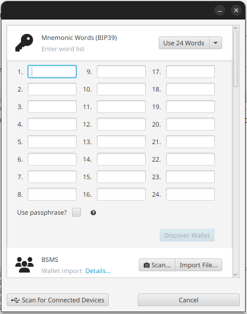The image size is (247, 314).
Task: Click the vertical scrollbar thumb
Action: (236, 59)
